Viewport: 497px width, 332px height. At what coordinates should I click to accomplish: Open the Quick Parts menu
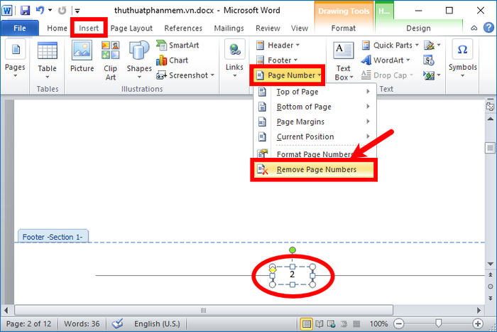(390, 45)
